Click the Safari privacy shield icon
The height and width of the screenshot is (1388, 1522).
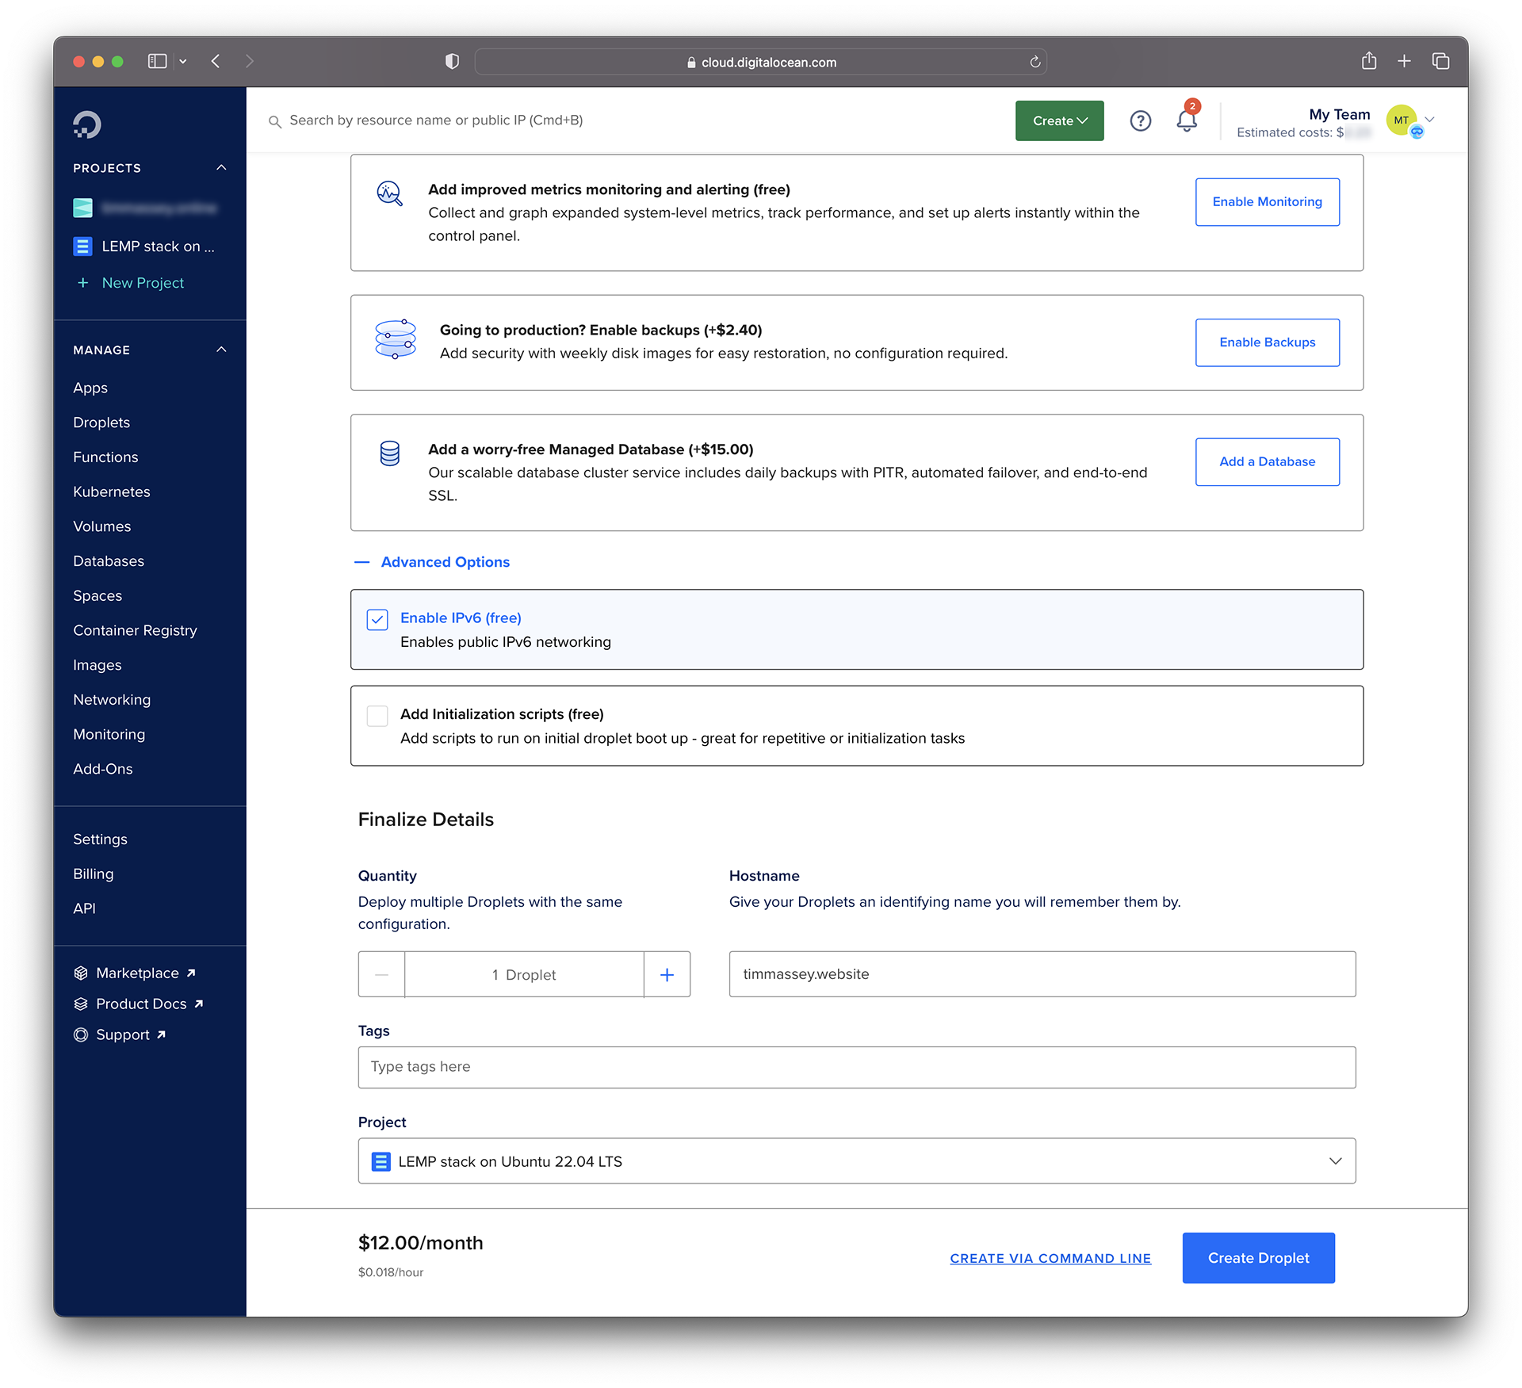pos(452,61)
